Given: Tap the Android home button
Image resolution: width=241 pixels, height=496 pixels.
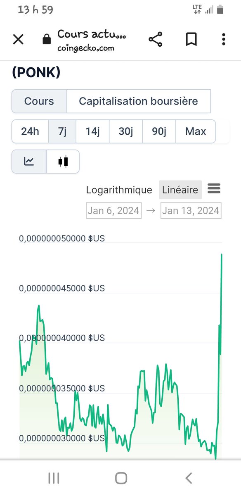Looking at the screenshot, I should click(121, 478).
